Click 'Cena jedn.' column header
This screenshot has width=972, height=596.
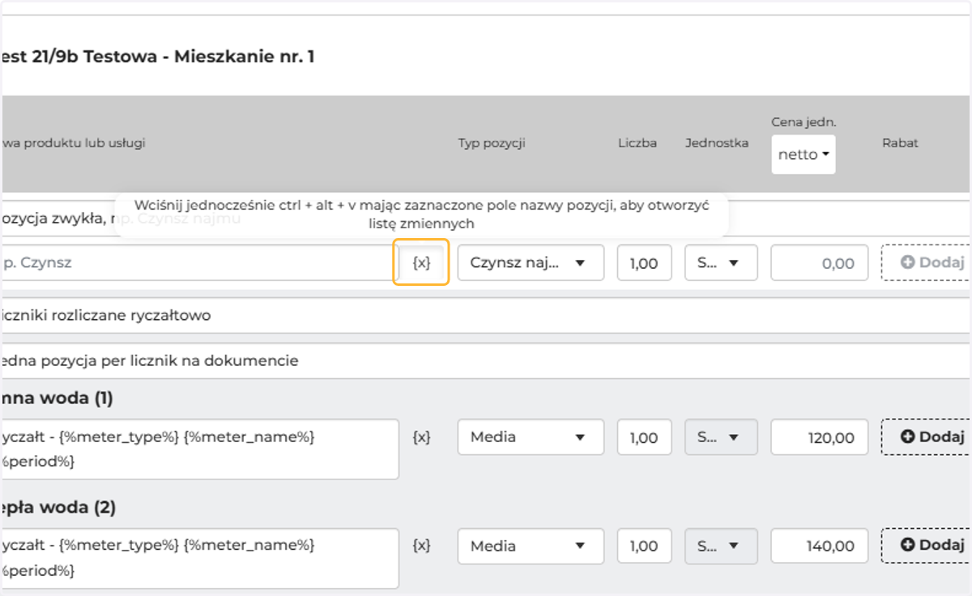coord(804,122)
